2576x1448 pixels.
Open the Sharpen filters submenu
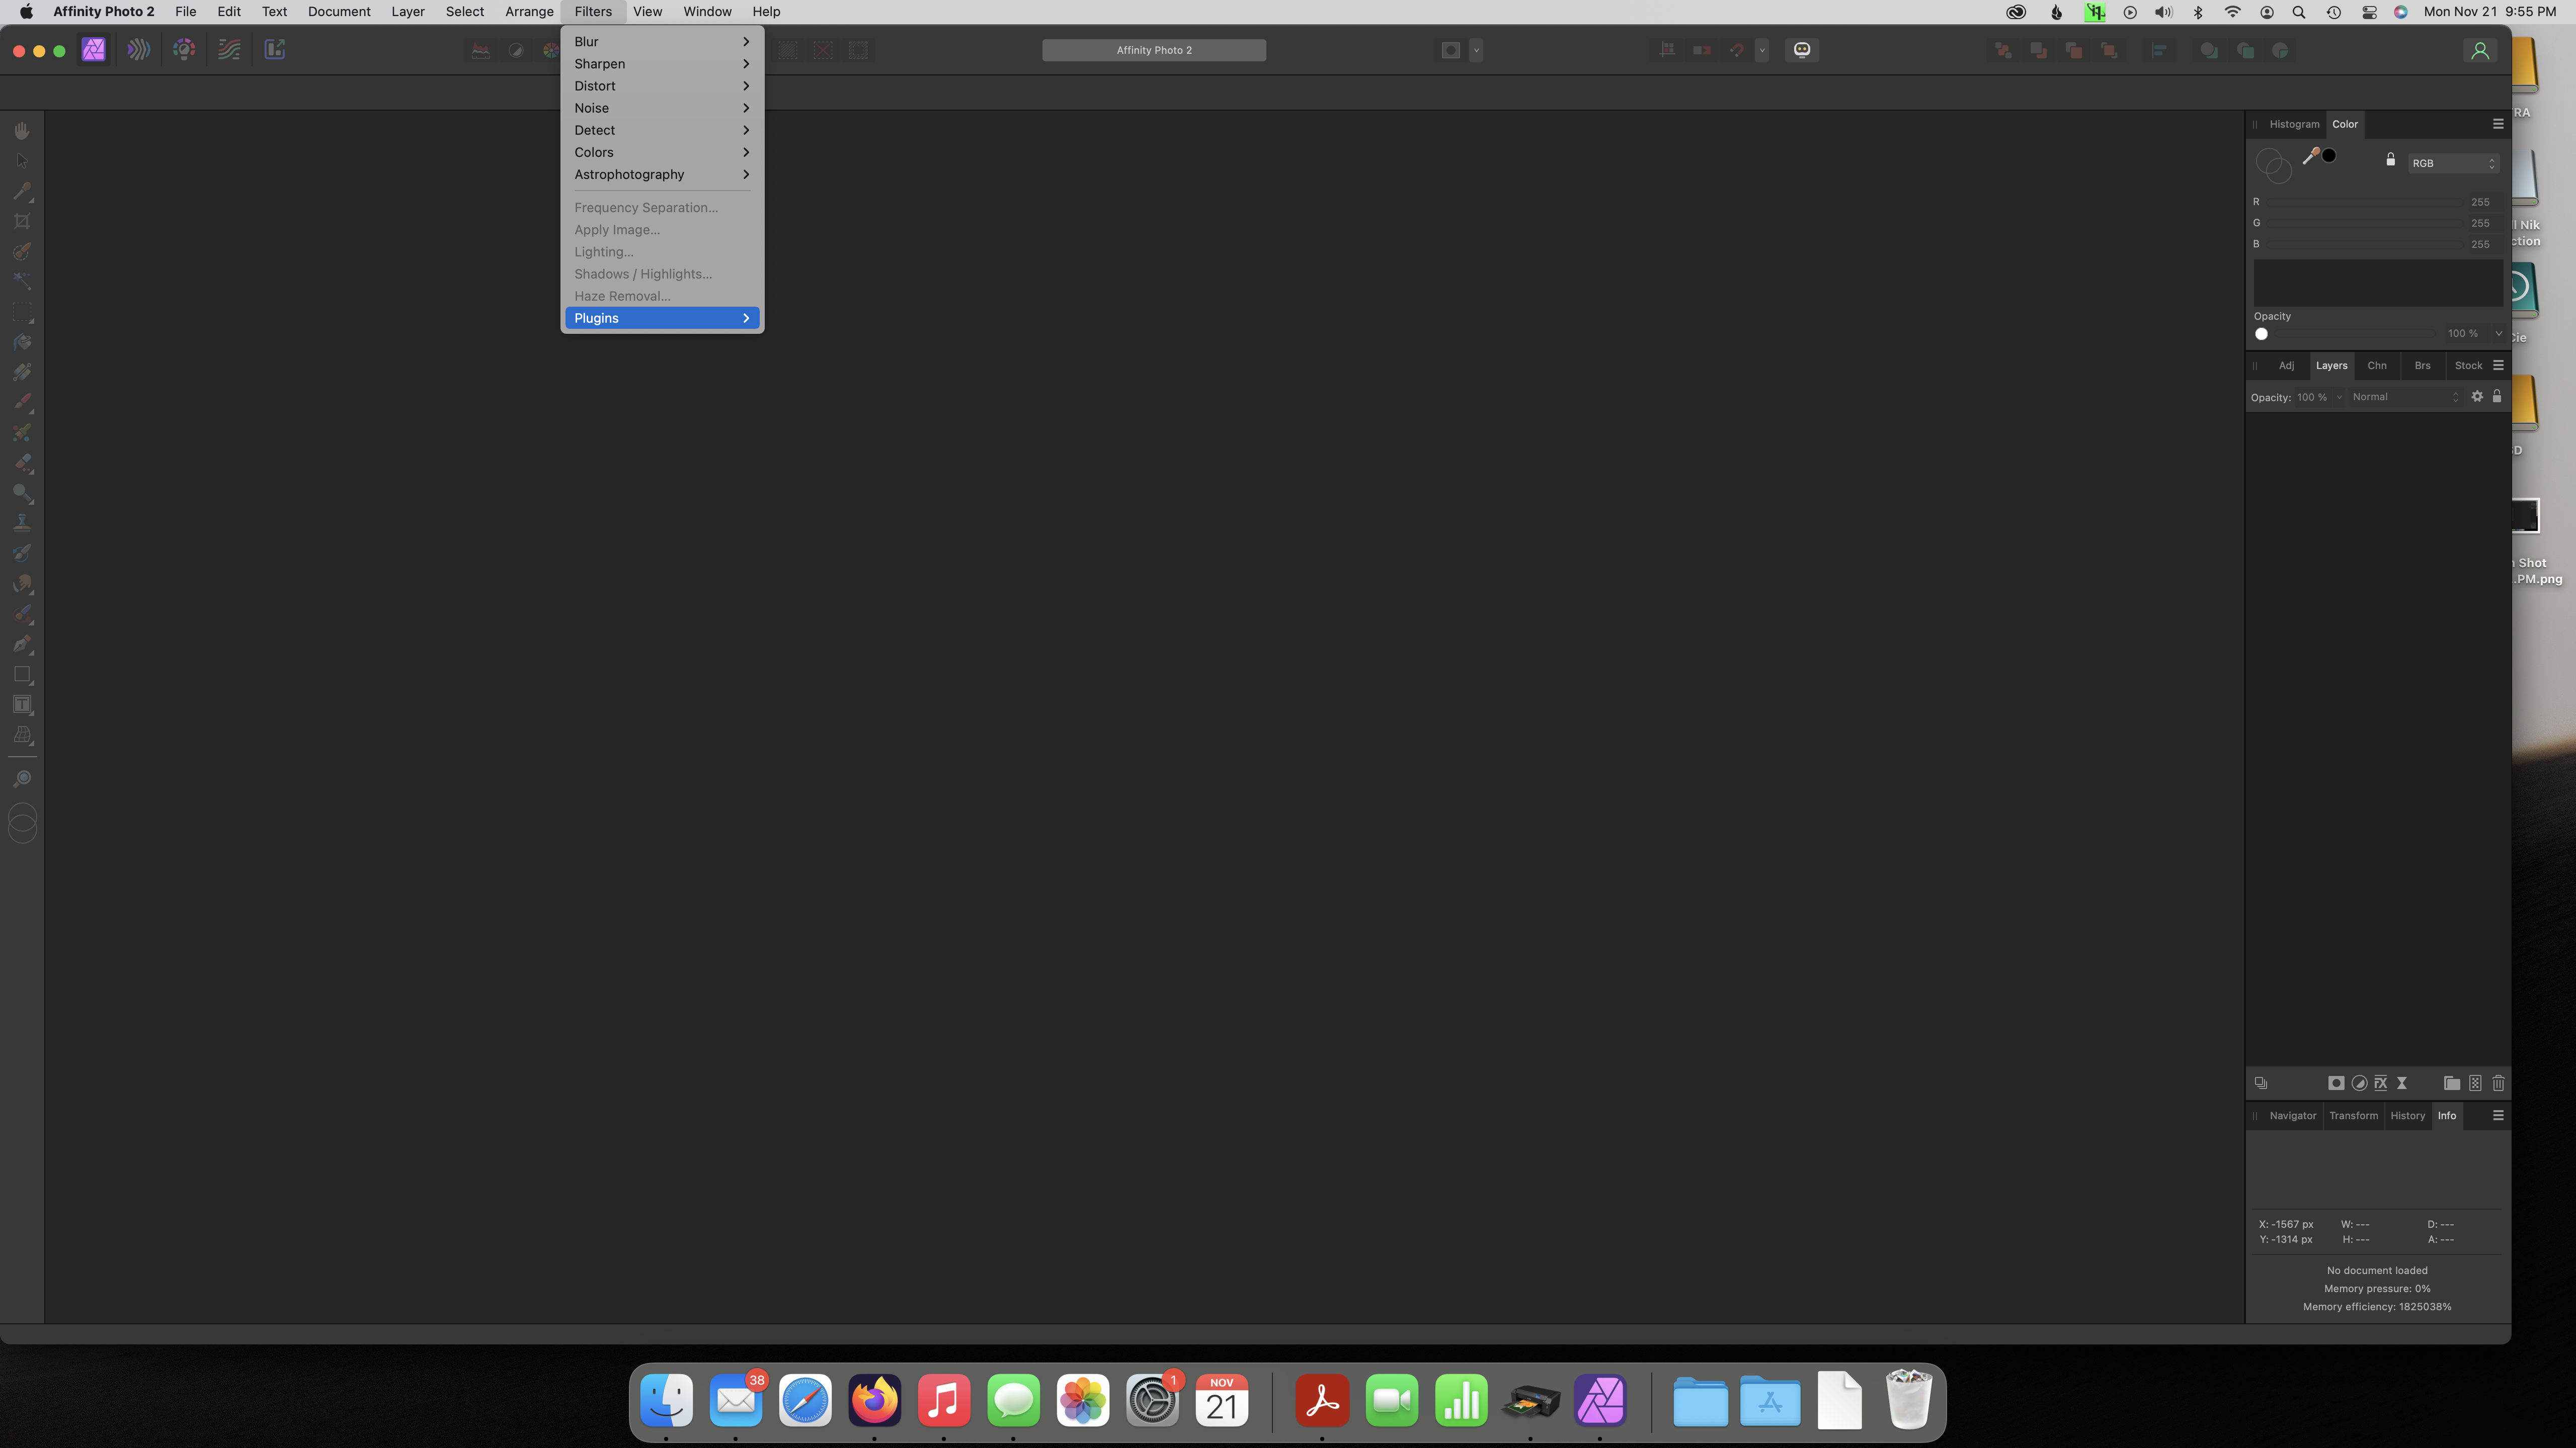coord(662,64)
